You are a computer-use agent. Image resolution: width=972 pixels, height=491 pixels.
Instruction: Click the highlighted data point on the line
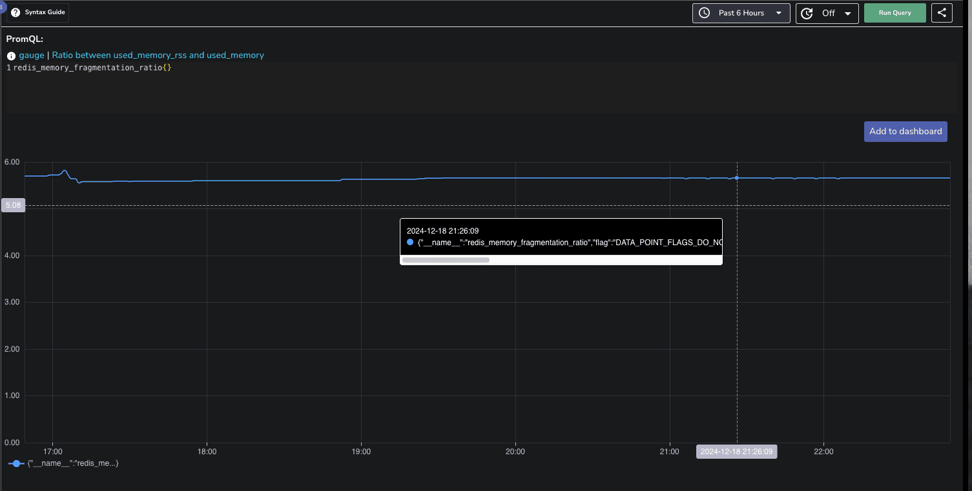(x=737, y=178)
